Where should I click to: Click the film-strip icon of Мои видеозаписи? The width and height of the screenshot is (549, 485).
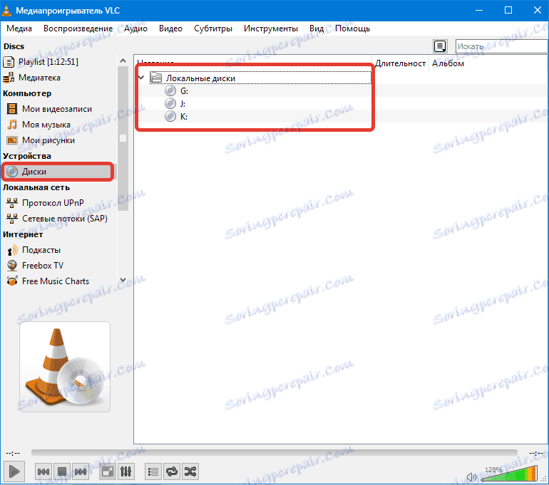tap(12, 109)
